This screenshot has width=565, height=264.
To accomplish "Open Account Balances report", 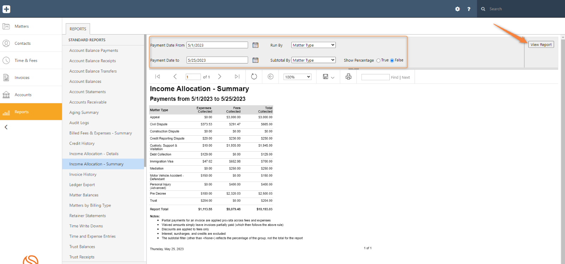I will click(85, 81).
